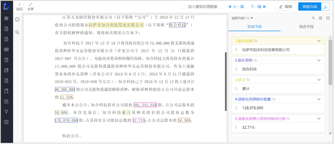Collapse all fields with the minus-box icon

tap(328, 18)
